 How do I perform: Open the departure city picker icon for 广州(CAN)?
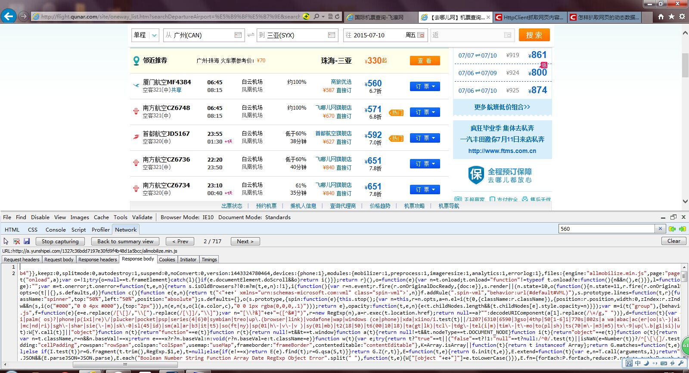[x=238, y=35]
